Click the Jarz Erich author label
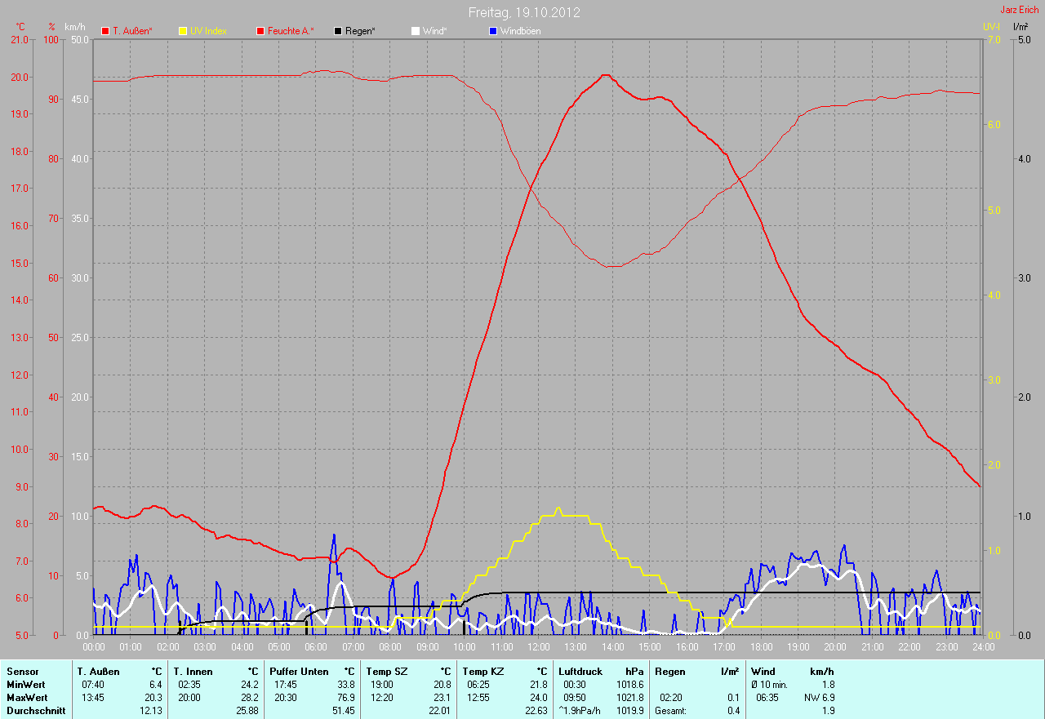This screenshot has height=719, width=1045. click(1019, 10)
